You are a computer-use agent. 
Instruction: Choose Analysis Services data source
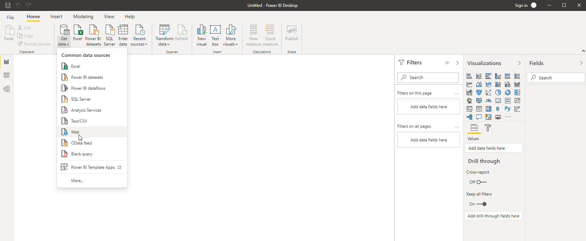92,110
